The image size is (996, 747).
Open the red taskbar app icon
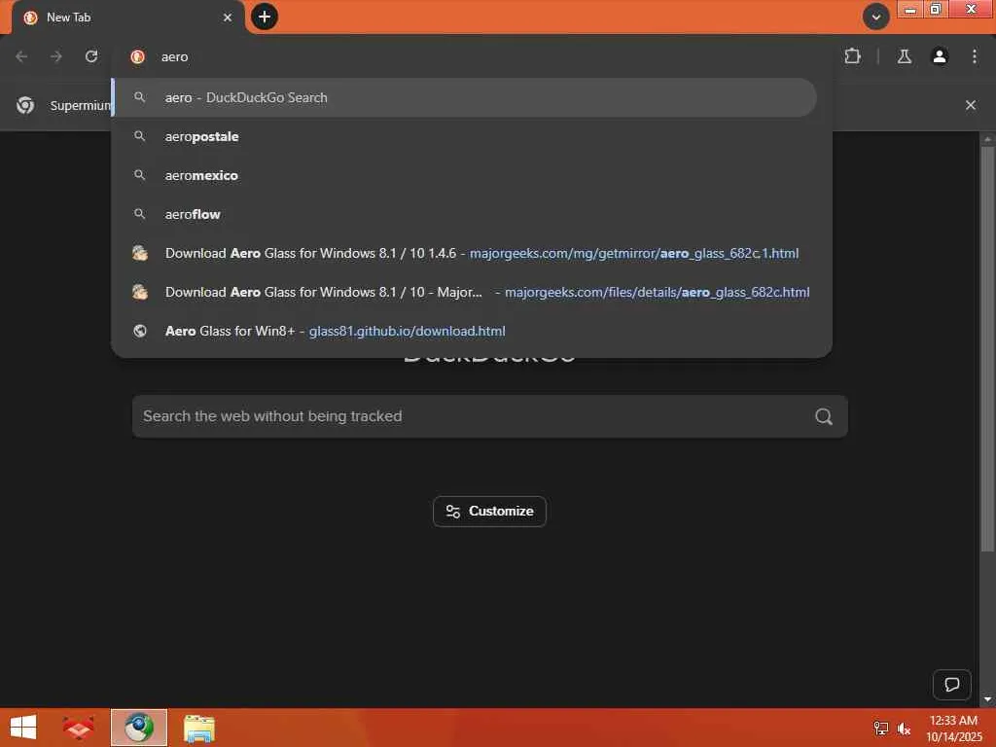78,728
